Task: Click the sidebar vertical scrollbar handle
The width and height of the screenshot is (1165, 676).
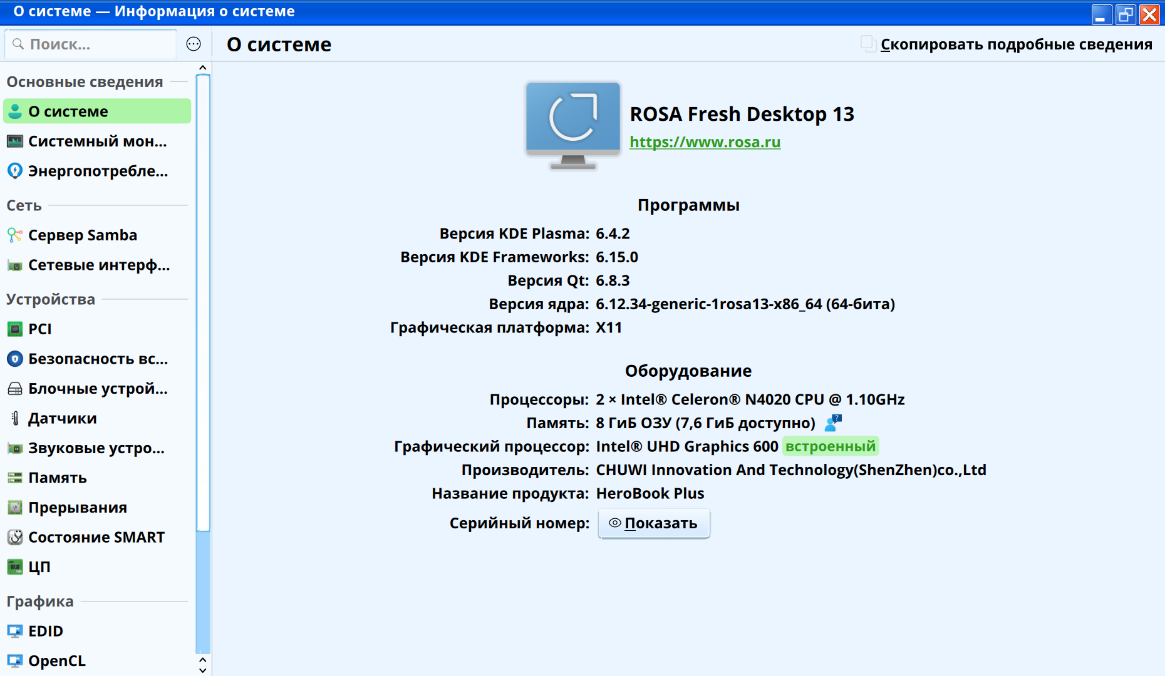Action: 202,303
